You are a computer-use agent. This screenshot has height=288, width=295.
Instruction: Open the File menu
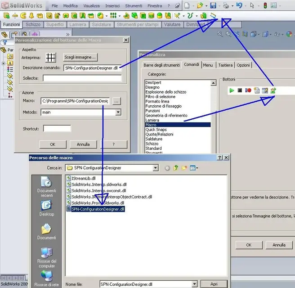pyautogui.click(x=54, y=6)
